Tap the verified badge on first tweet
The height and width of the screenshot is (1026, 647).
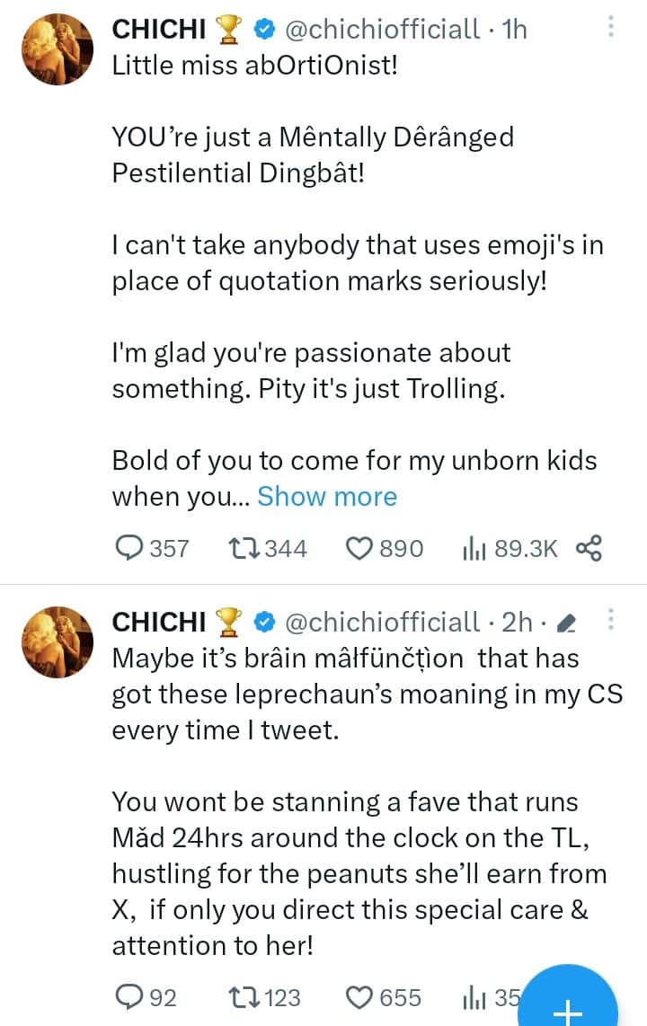tap(264, 30)
